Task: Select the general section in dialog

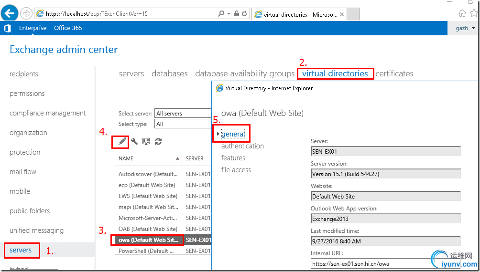Action: (233, 134)
